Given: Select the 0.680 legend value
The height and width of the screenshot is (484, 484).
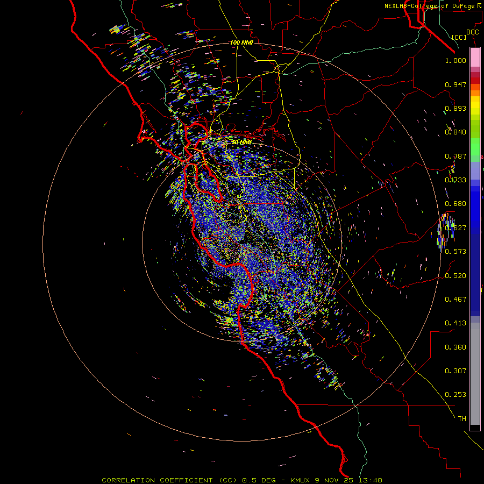Looking at the screenshot, I should click(455, 204).
